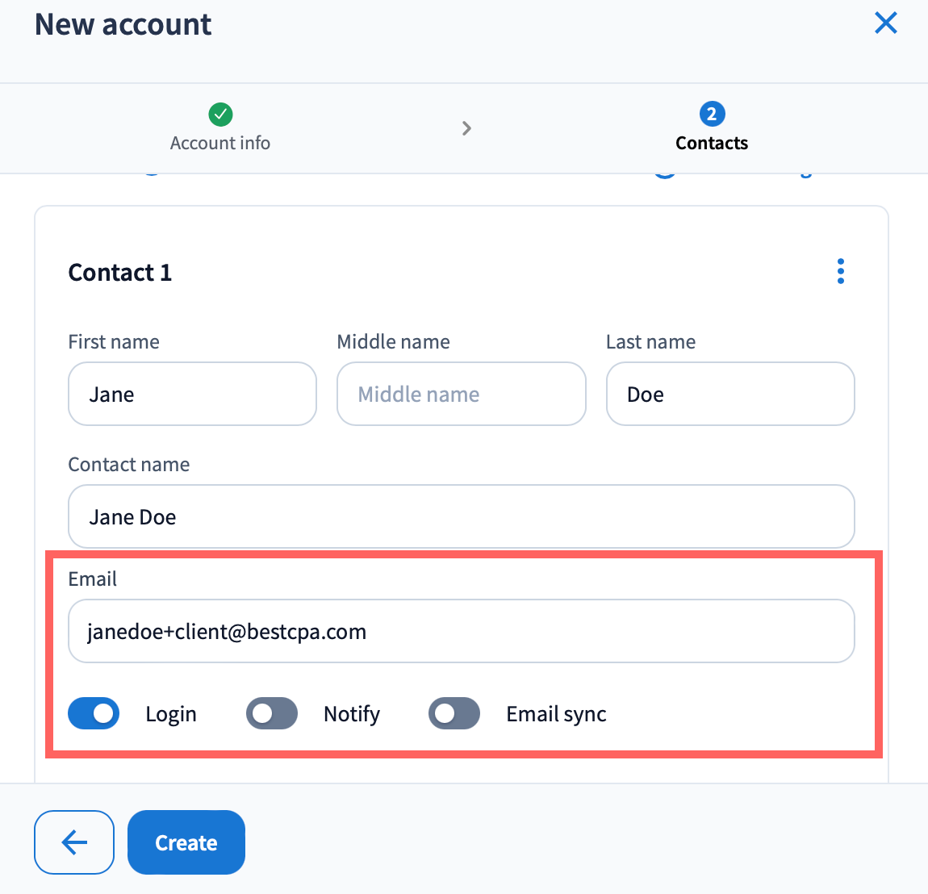Close the New account dialog
The height and width of the screenshot is (894, 928).
click(885, 23)
